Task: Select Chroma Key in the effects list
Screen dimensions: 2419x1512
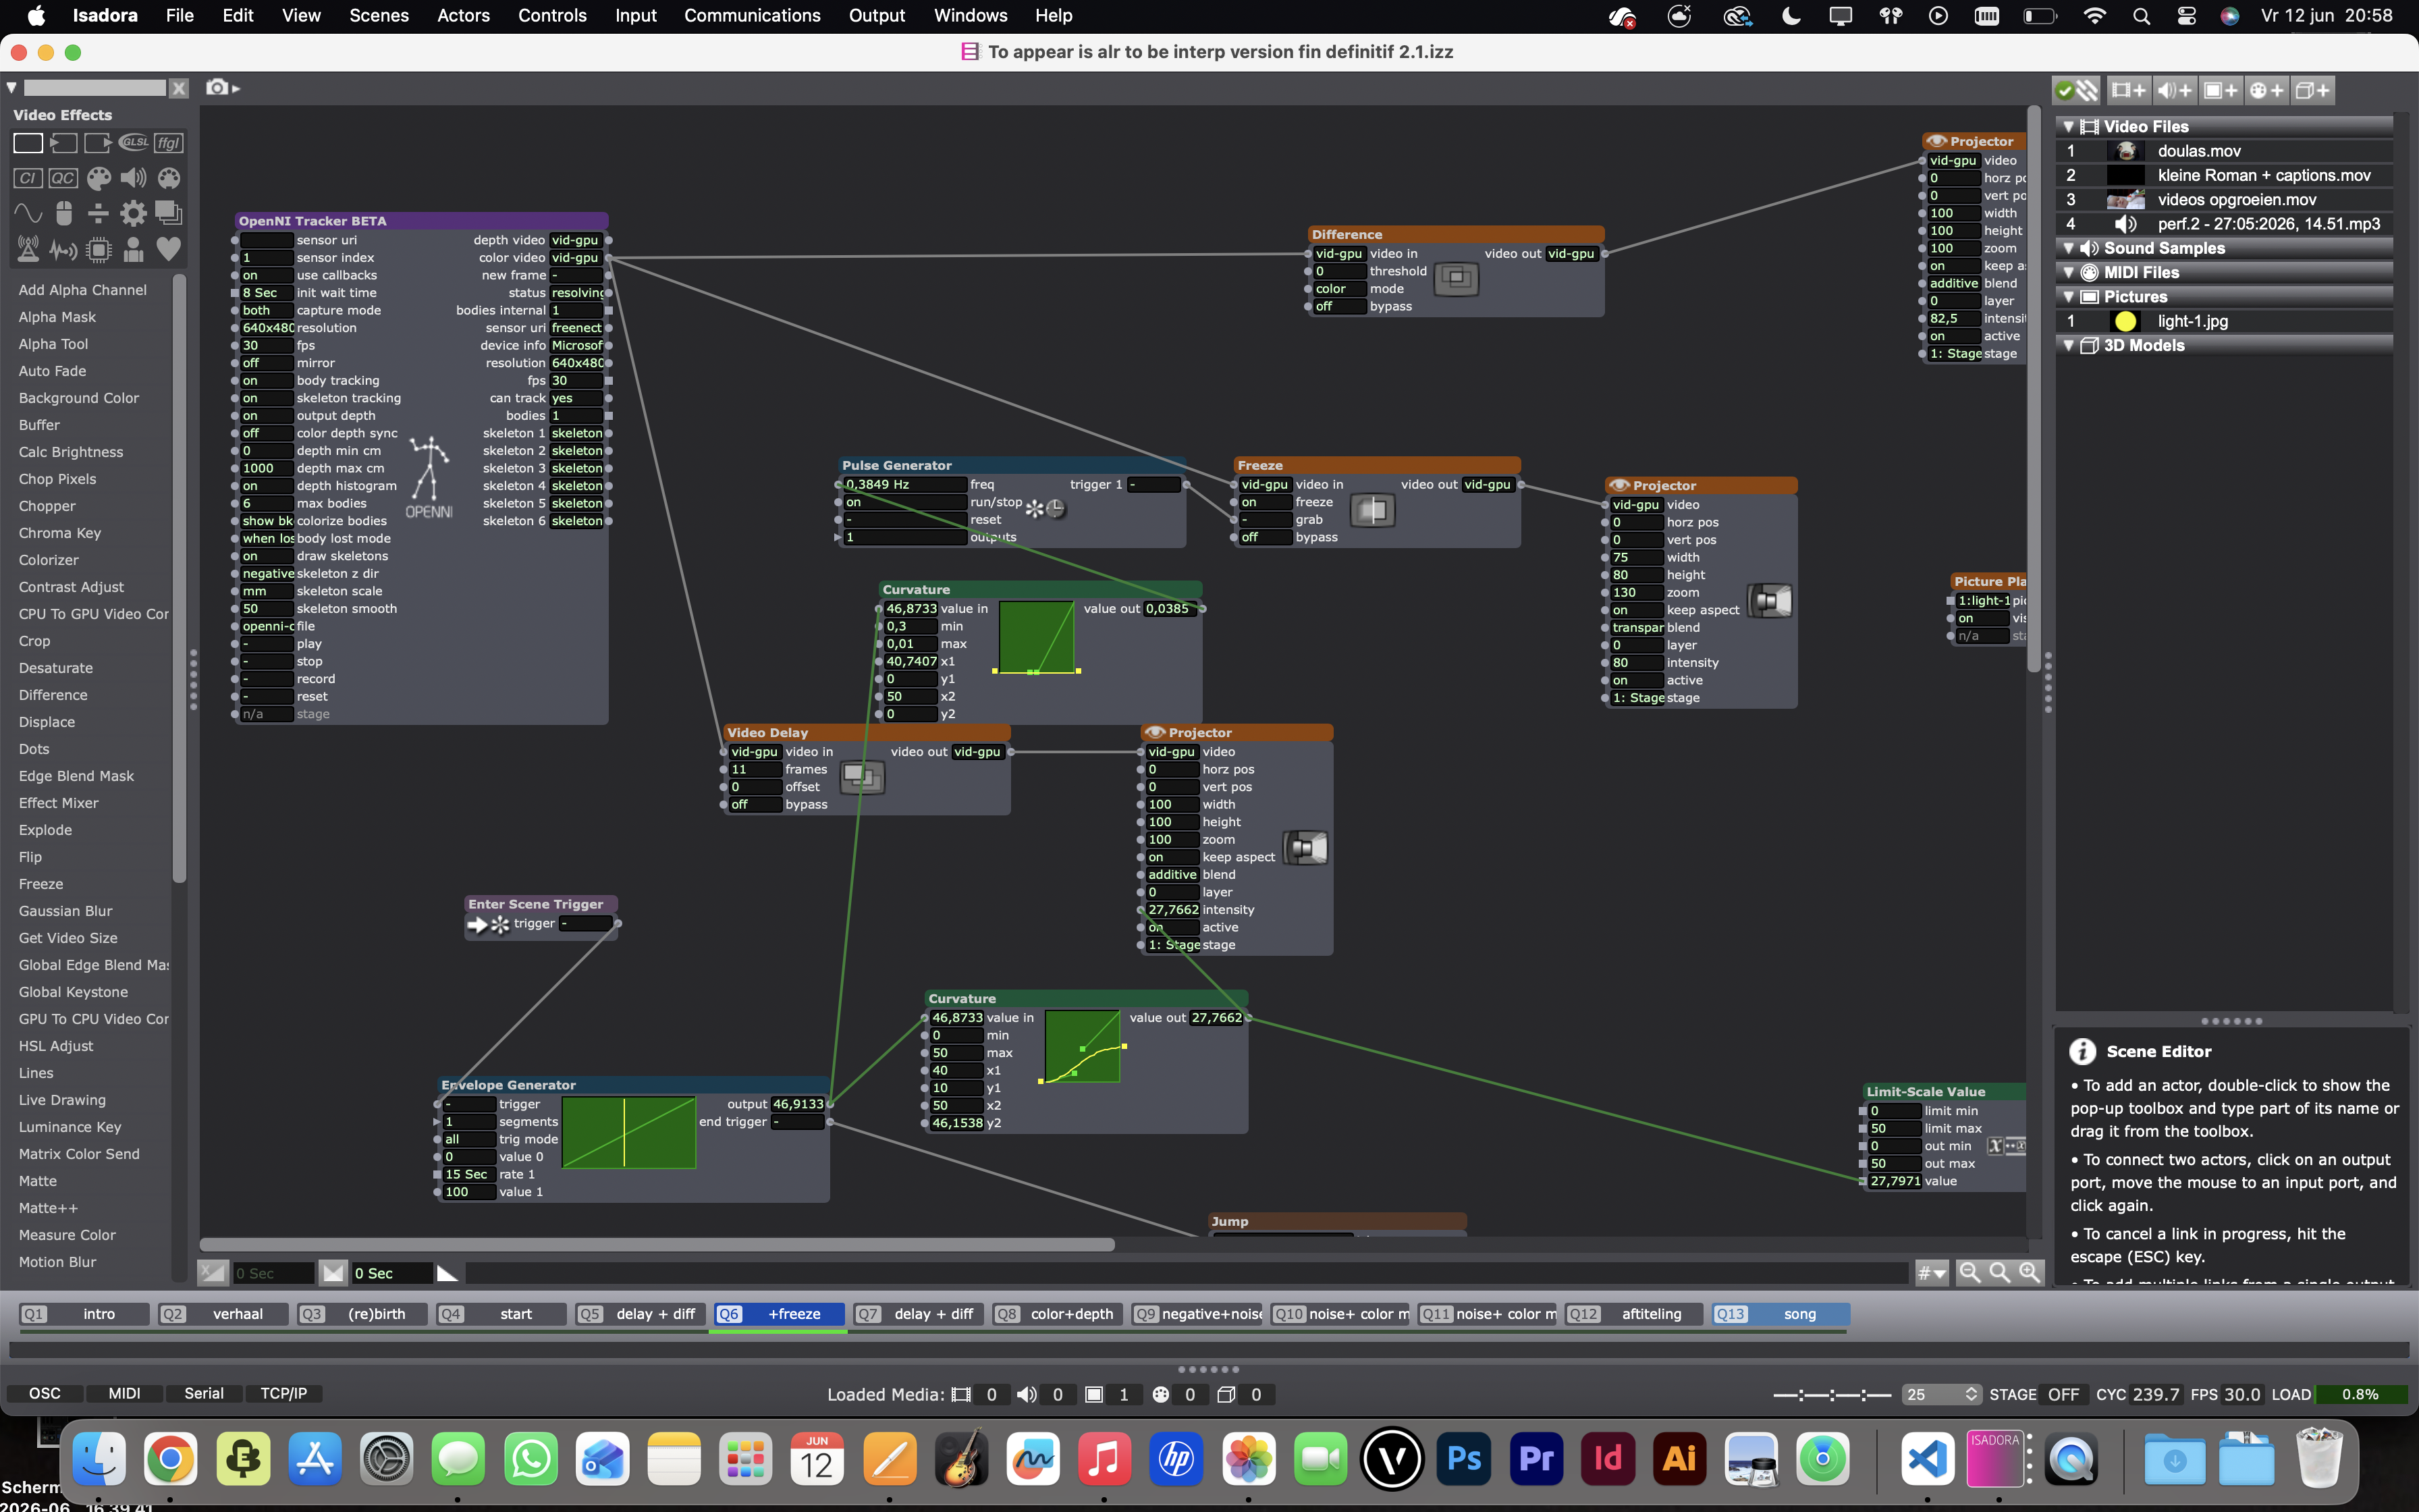Action: [60, 533]
